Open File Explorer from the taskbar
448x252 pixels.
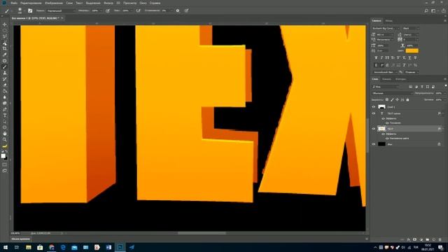point(29,247)
